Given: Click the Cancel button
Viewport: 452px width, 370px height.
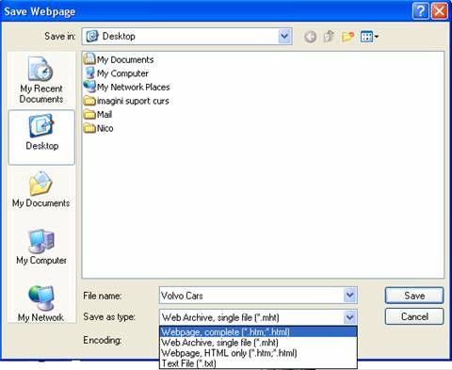Looking at the screenshot, I should tap(414, 316).
